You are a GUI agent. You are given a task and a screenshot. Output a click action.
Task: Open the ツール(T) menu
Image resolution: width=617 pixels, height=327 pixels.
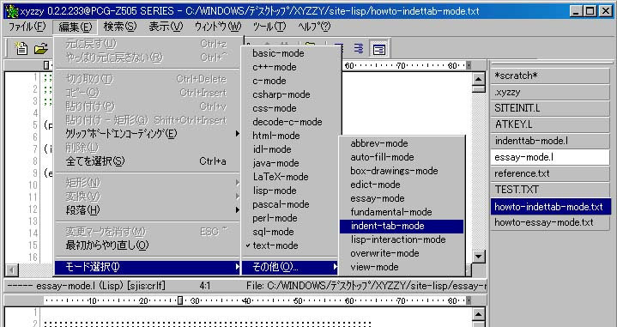[269, 27]
